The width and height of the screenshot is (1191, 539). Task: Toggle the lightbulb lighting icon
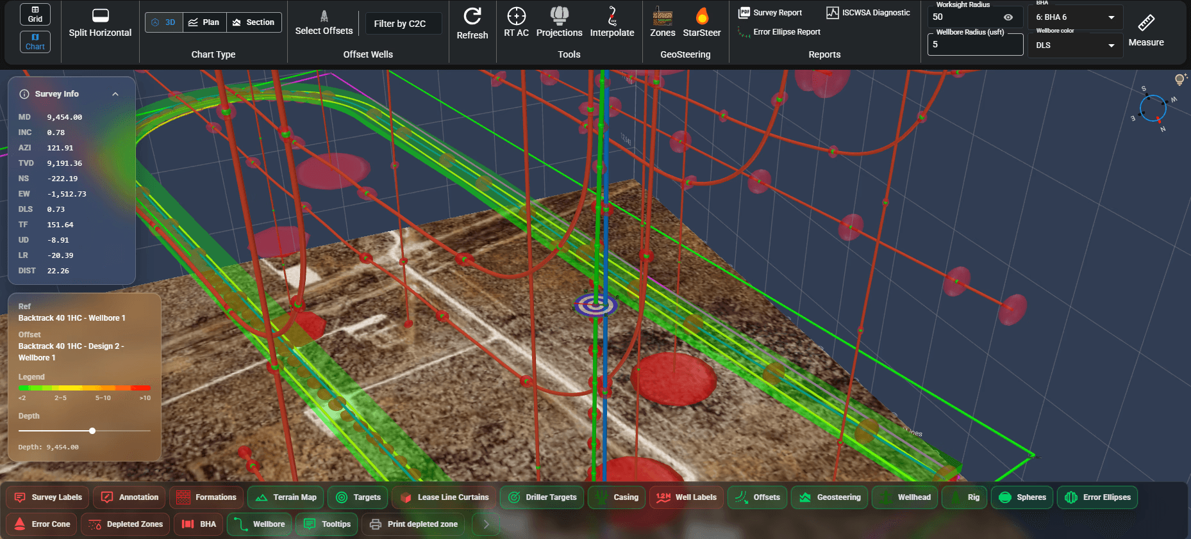[1179, 79]
